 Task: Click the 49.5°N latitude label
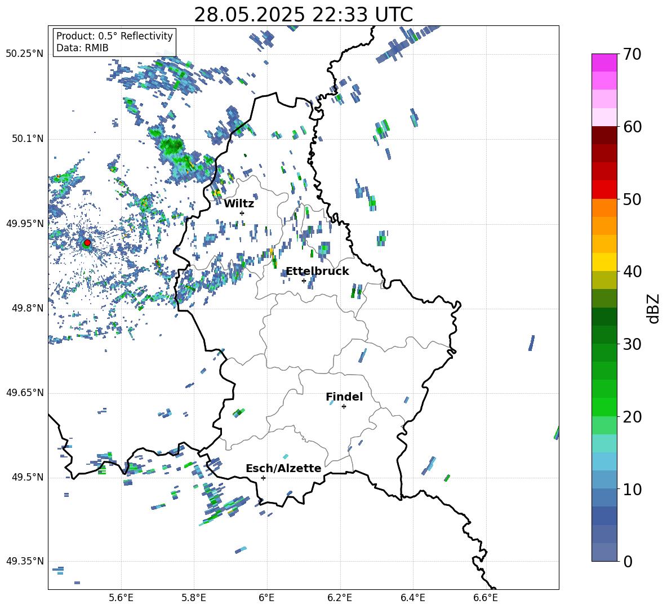click(x=28, y=477)
